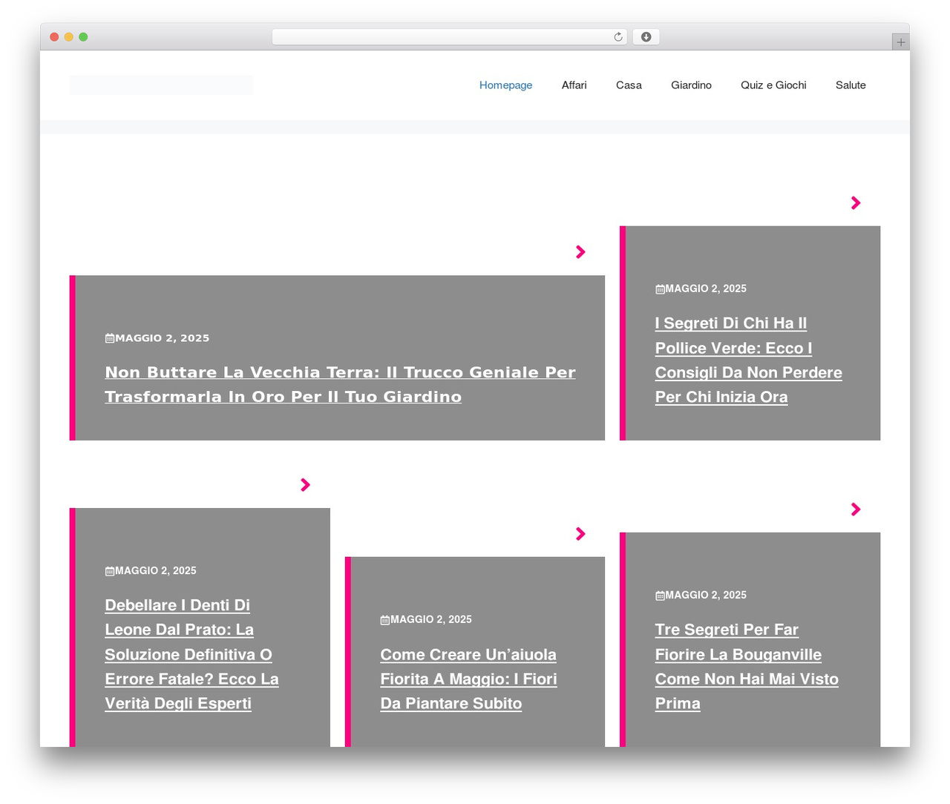This screenshot has height=804, width=950.
Task: Click date 'Maggio 2, 2025' on 'I Segreti Di Chi Ha' card
Action: [706, 289]
